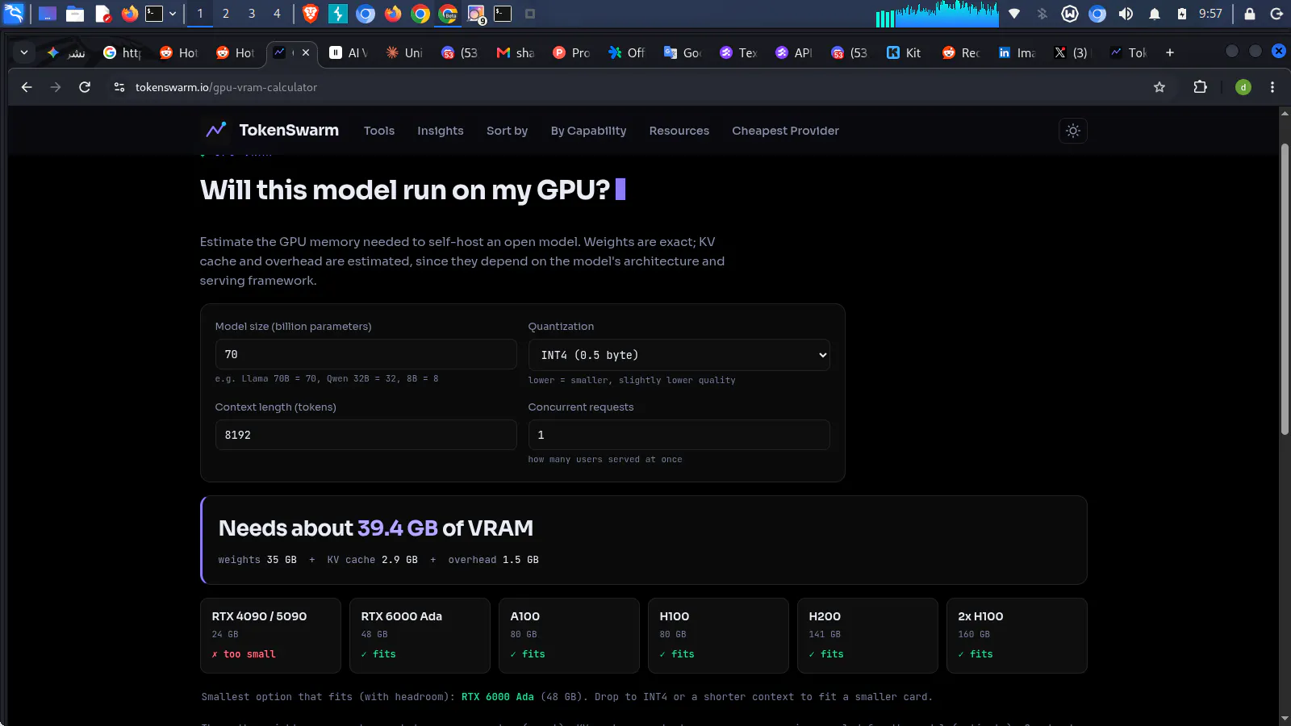The width and height of the screenshot is (1291, 726).
Task: Expand the terminal launcher dropdown arrow
Action: point(173,14)
